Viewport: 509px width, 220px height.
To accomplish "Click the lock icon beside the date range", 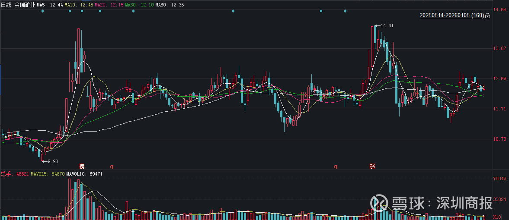I will 488,16.
